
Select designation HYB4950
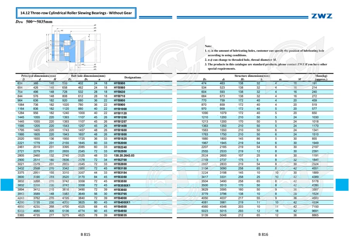point(120,211)
